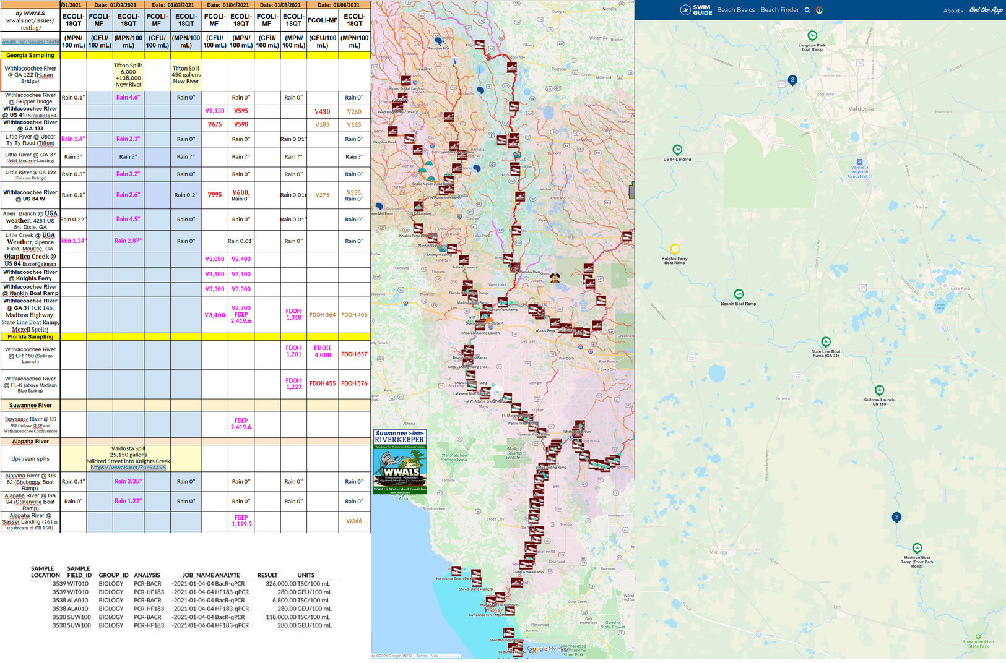Image resolution: width=1006 pixels, height=663 pixels.
Task: Select the yellow Knights Ferry Boat Ramp pin
Action: tap(675, 249)
